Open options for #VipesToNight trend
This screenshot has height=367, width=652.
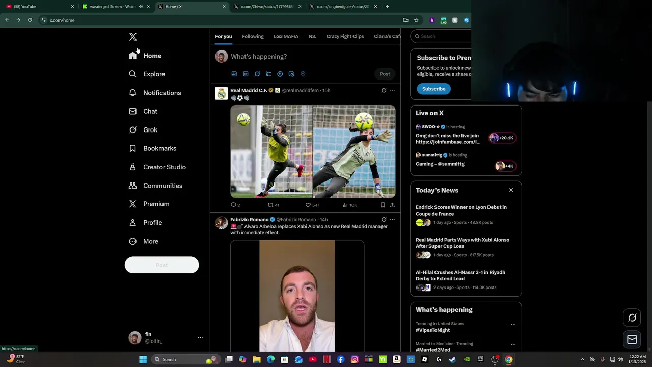pos(513,324)
